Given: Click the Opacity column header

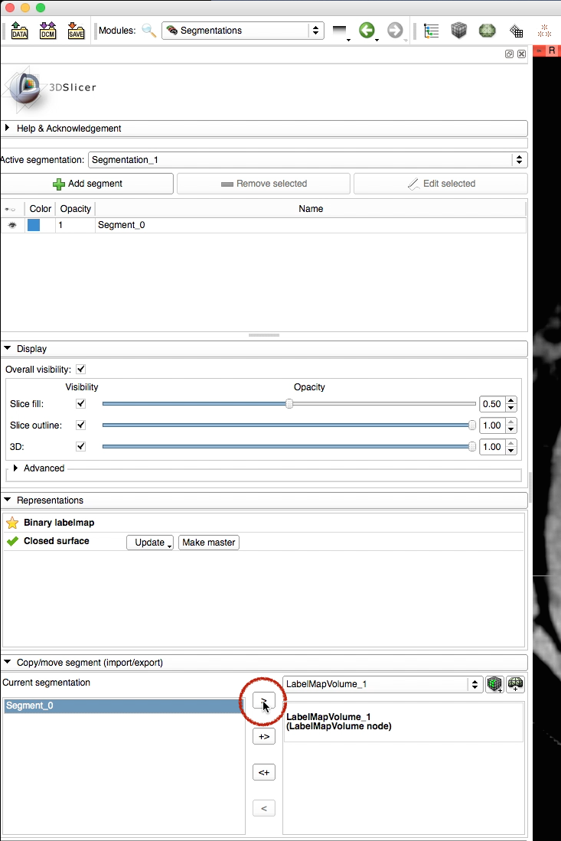Looking at the screenshot, I should pyautogui.click(x=76, y=209).
